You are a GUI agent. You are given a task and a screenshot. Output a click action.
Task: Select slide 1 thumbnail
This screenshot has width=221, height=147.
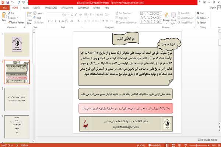[x=17, y=45]
